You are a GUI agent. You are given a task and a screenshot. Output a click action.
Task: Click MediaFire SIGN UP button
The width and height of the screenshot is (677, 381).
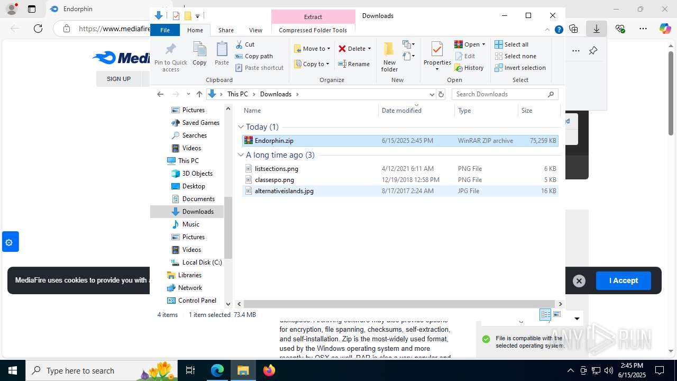118,79
